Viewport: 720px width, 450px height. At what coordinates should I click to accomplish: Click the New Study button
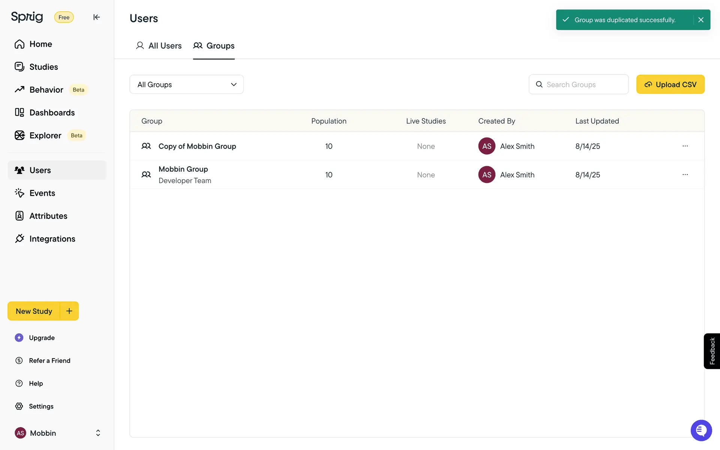click(34, 311)
